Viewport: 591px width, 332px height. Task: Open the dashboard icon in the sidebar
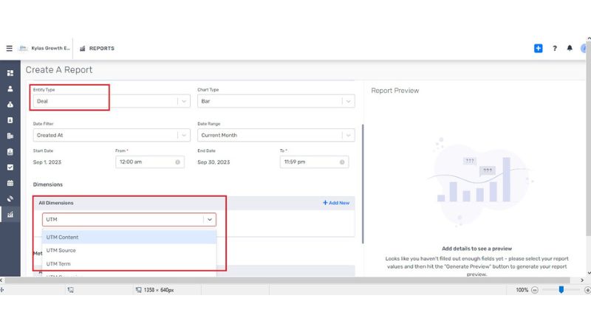pos(10,73)
